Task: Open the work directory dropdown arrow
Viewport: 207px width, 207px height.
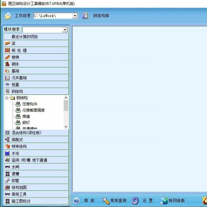Action: [x=75, y=16]
